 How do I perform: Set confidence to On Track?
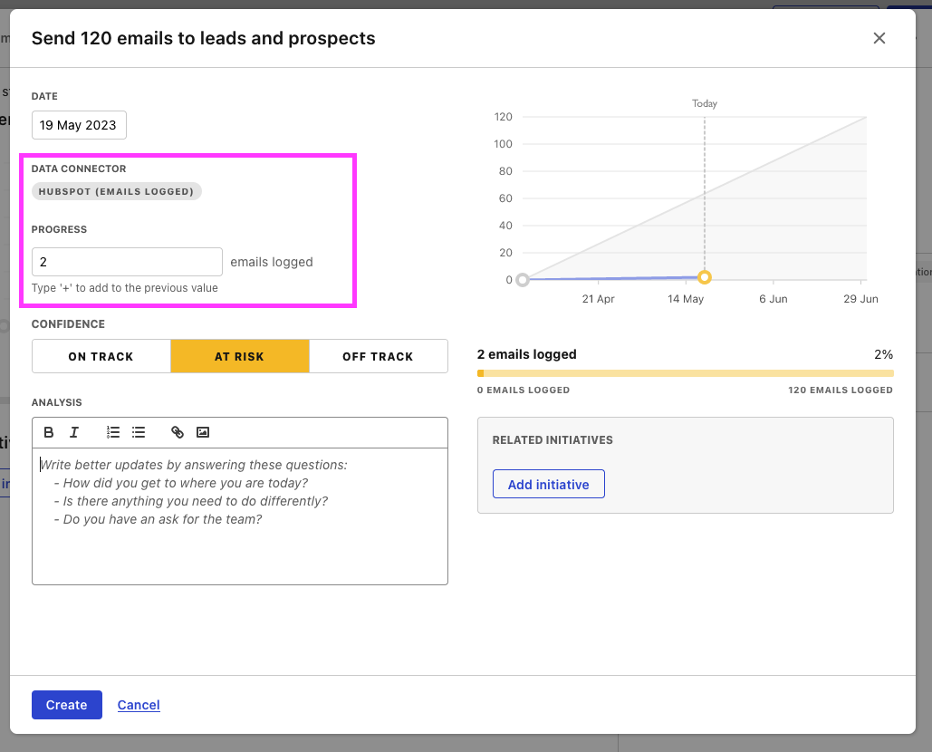101,357
